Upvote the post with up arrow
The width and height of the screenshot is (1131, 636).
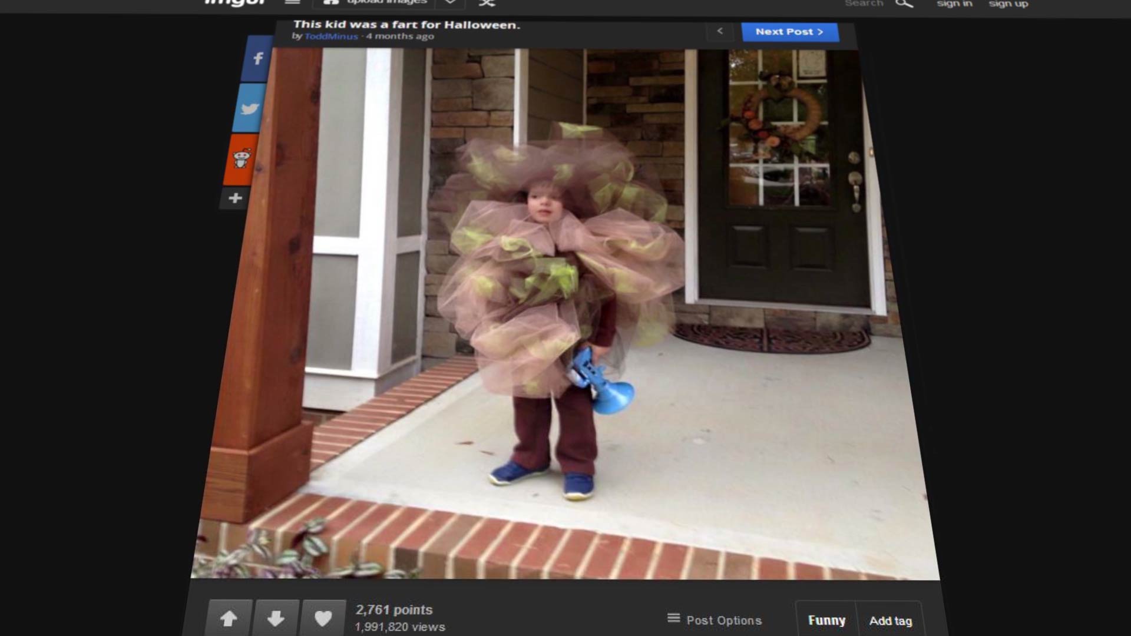point(229,618)
